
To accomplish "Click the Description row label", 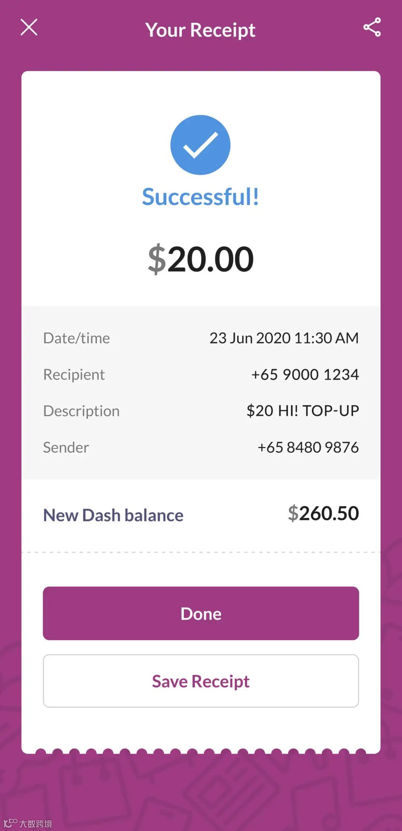I will pos(81,411).
